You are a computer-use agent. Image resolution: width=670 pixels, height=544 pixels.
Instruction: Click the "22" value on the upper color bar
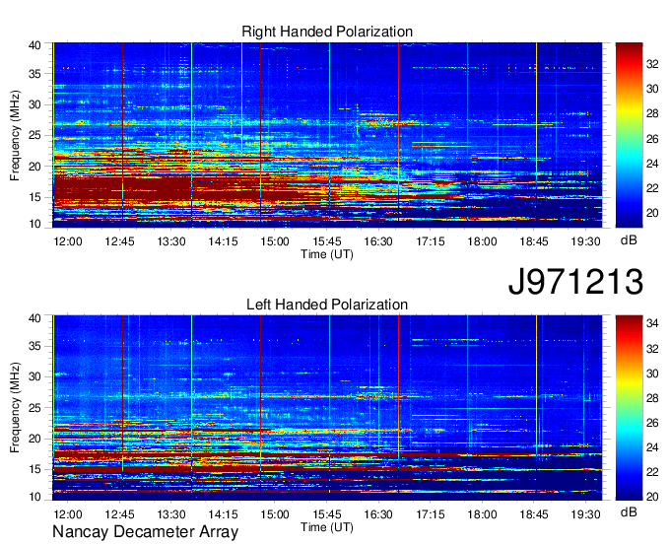pos(652,188)
